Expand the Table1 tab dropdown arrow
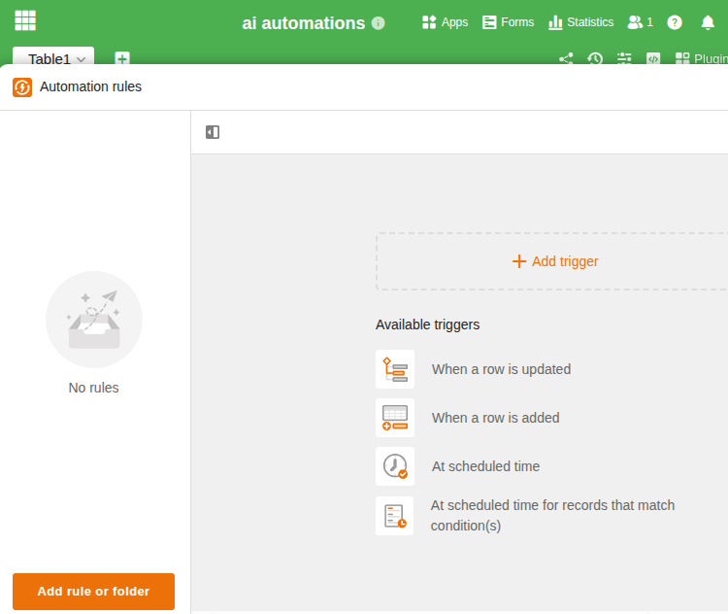Image resolution: width=728 pixels, height=614 pixels. [x=82, y=59]
